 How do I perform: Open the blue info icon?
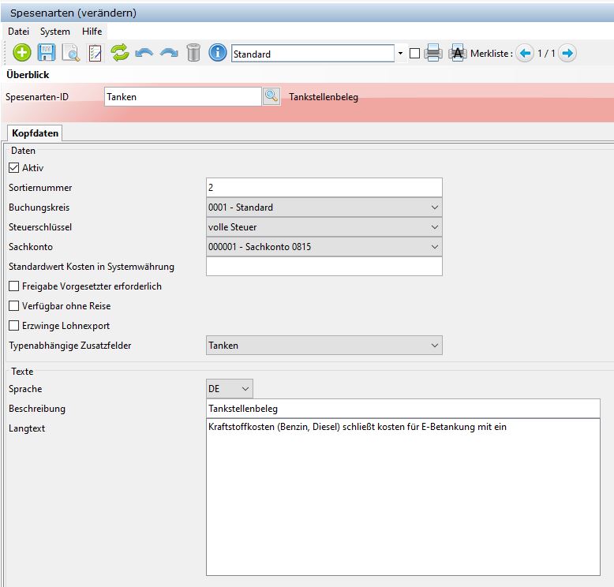pos(218,53)
